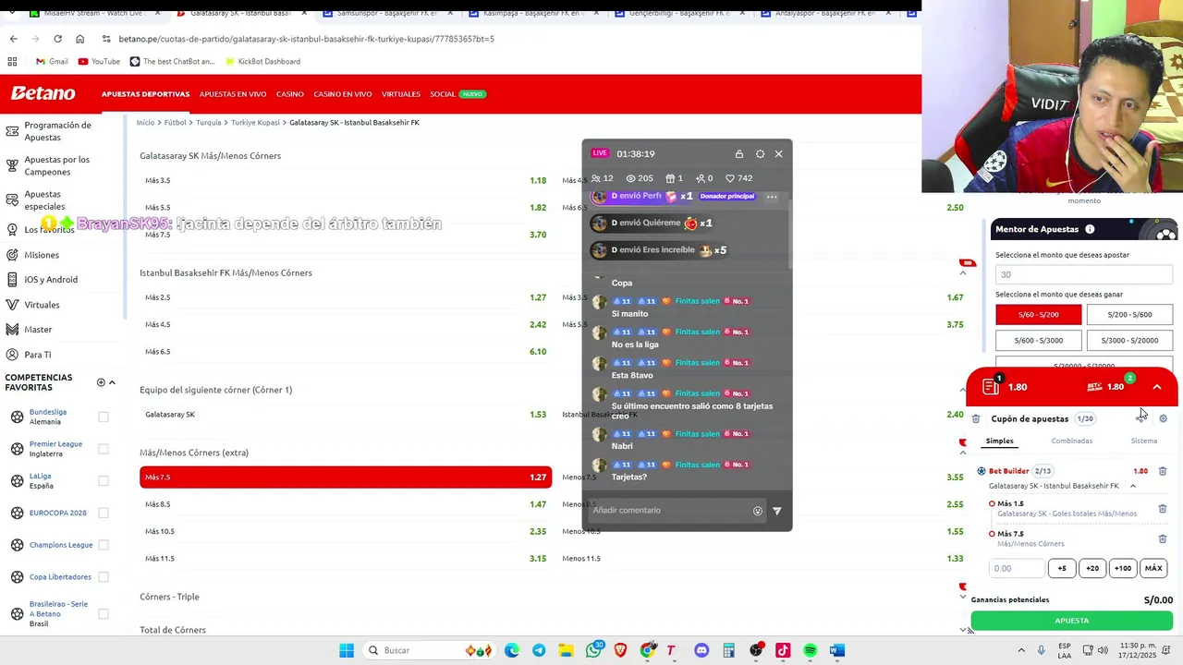Select the highlighted Más 7.5 row 1.27
Screen dimensions: 1183x665
tap(346, 478)
